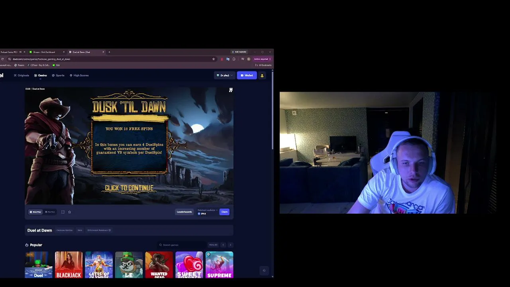Close the Stream - Kick Dashboard tab
The image size is (510, 287).
point(64,52)
